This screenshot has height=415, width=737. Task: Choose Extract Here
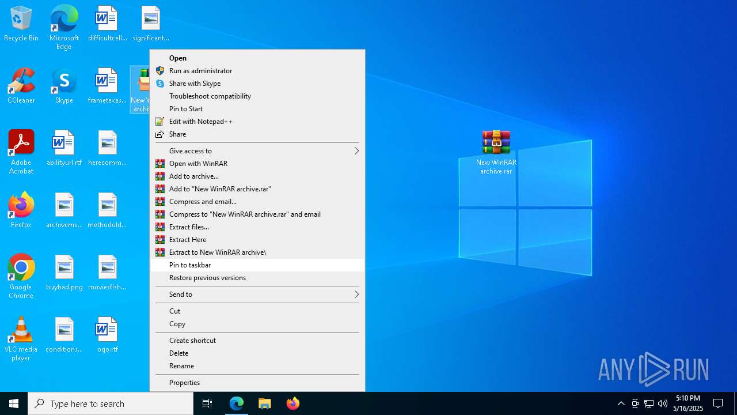(x=257, y=240)
